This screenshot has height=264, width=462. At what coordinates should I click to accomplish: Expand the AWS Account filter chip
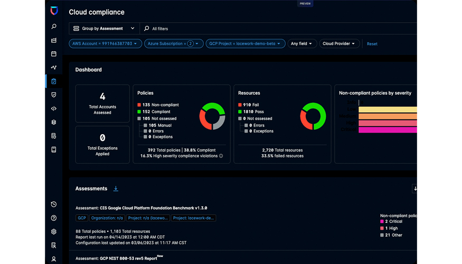click(x=105, y=44)
